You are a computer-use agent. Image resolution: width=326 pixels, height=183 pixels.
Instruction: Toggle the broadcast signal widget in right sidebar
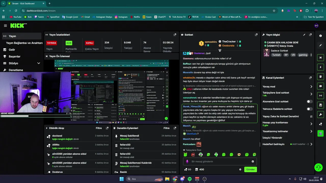point(320,96)
